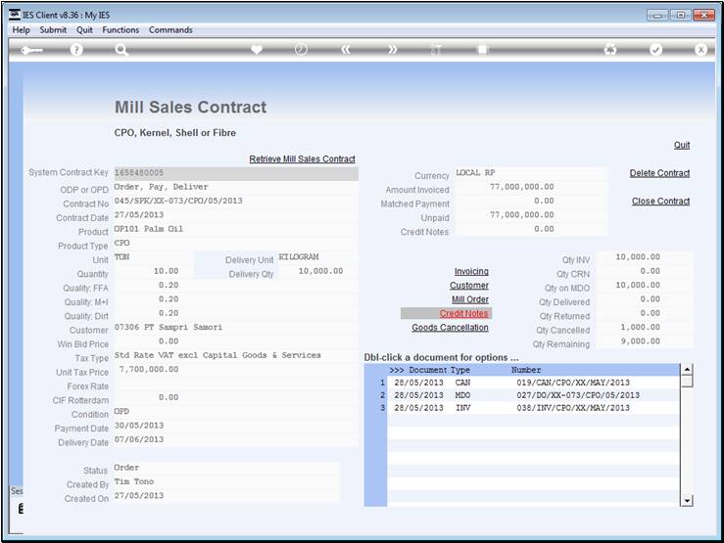Open the Mill Order link

[470, 299]
